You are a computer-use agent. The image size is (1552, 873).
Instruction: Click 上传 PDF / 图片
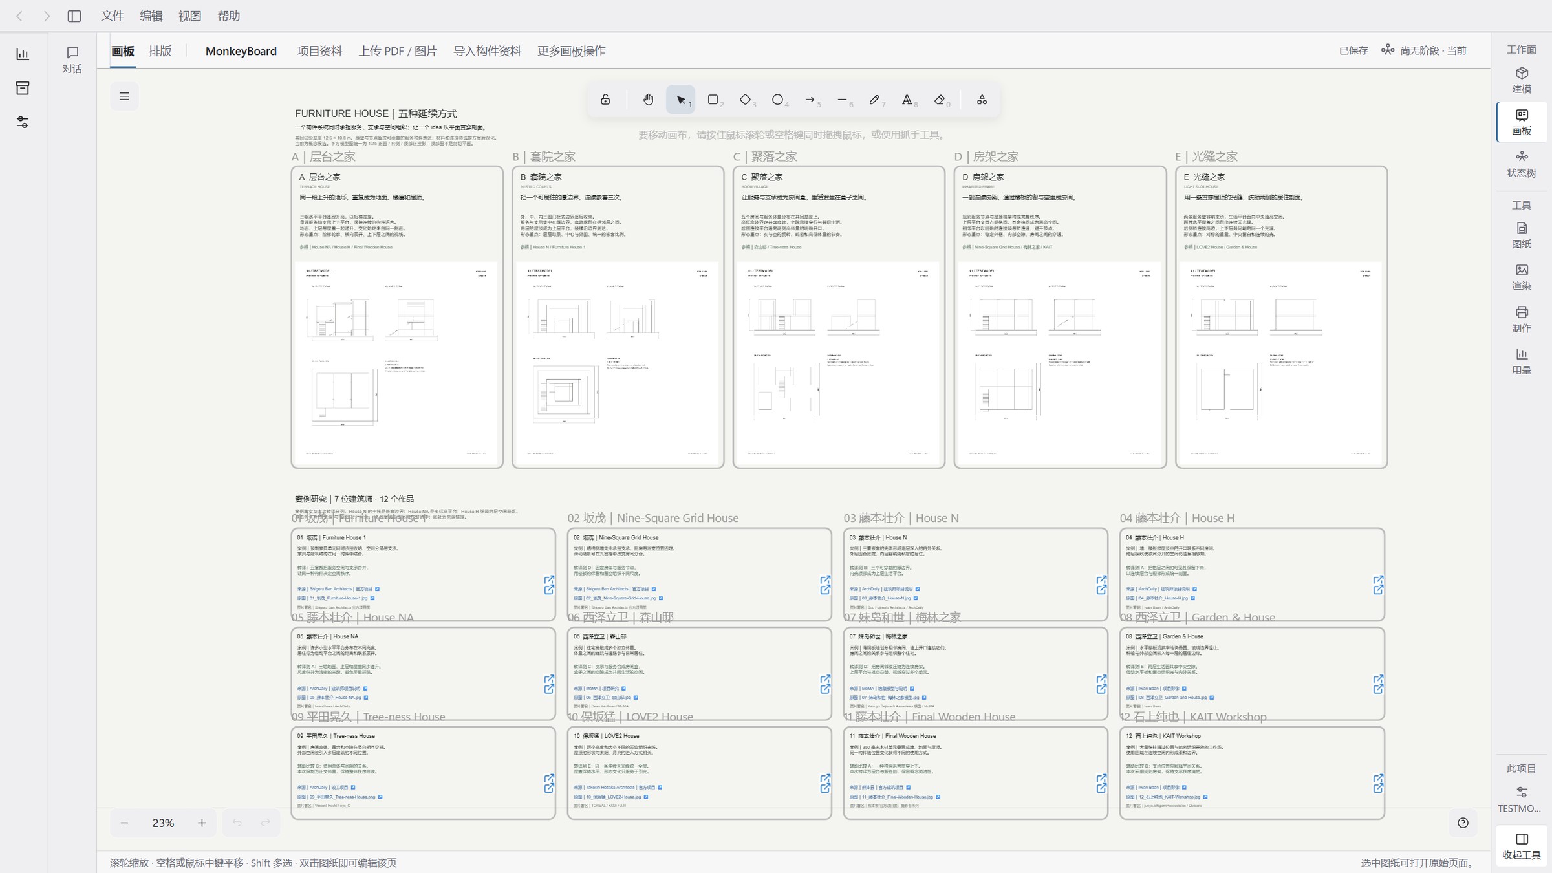point(398,51)
